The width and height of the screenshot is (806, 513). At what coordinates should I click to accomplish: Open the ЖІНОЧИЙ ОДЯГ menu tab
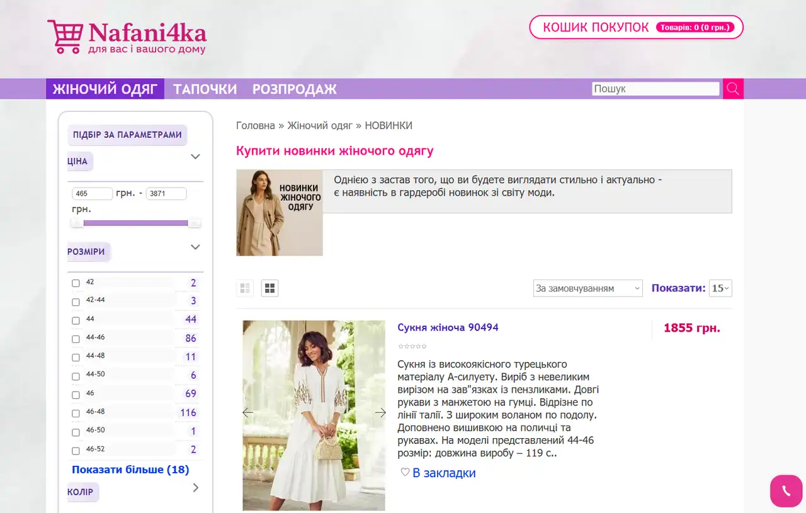[x=105, y=89]
